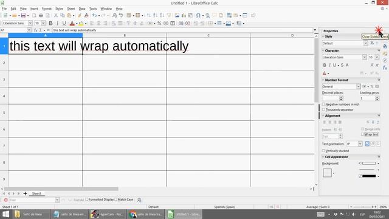Image resolution: width=389 pixels, height=219 pixels.
Task: Add new sheet plus button
Action: point(25,193)
